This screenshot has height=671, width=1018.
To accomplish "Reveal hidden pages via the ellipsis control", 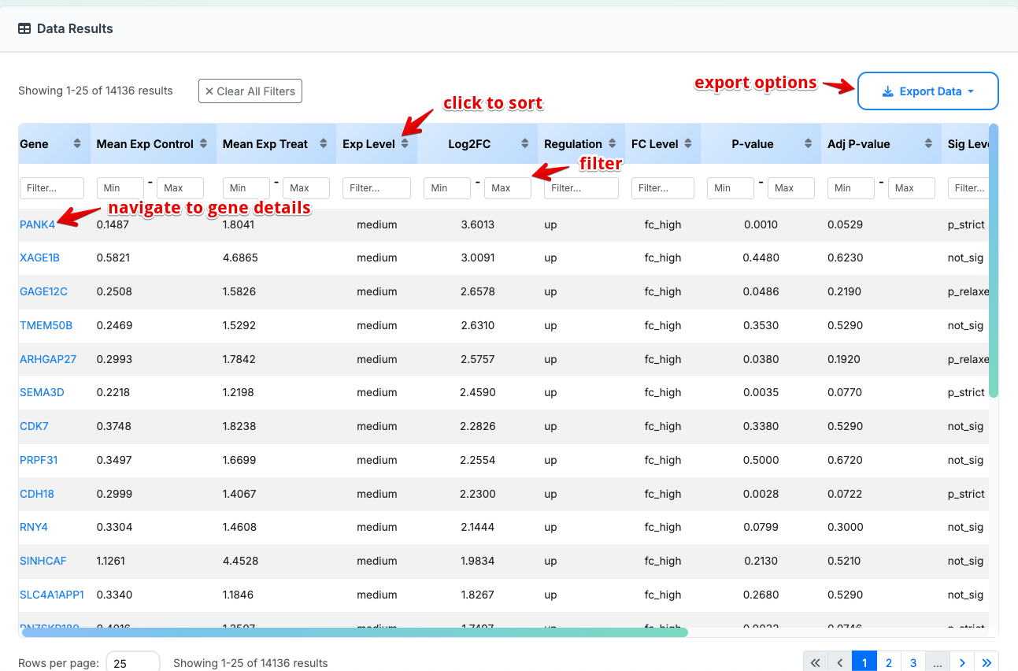I will pos(937,662).
